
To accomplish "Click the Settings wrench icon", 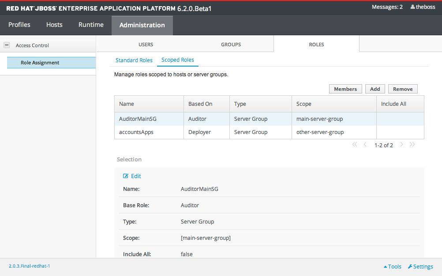I will tap(410, 267).
